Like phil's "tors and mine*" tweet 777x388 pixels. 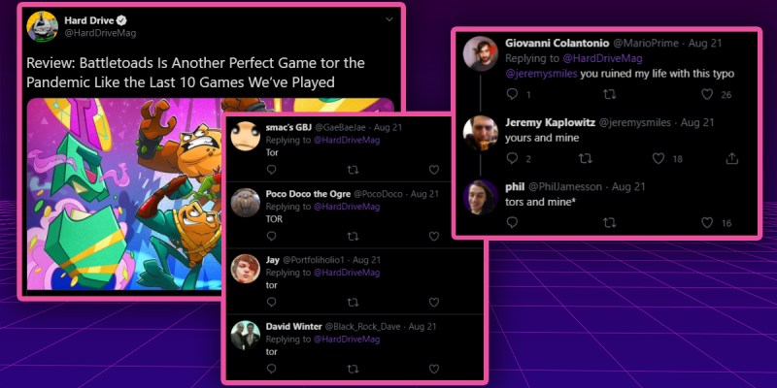tap(707, 223)
